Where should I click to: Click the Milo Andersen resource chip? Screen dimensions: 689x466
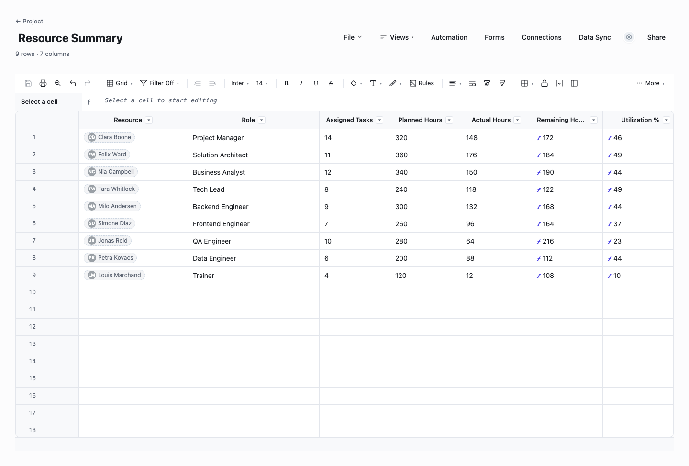pos(112,206)
